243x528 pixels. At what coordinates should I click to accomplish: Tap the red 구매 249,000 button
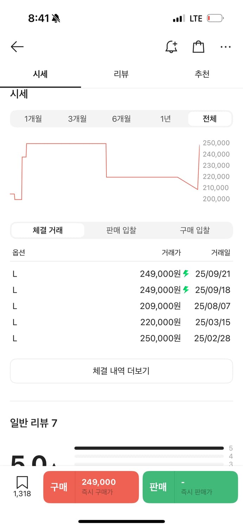[x=91, y=487]
